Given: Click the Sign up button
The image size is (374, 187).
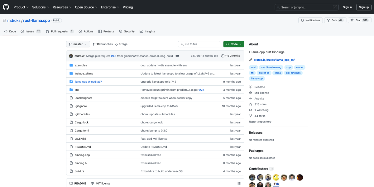Looking at the screenshot, I should point(364,7).
